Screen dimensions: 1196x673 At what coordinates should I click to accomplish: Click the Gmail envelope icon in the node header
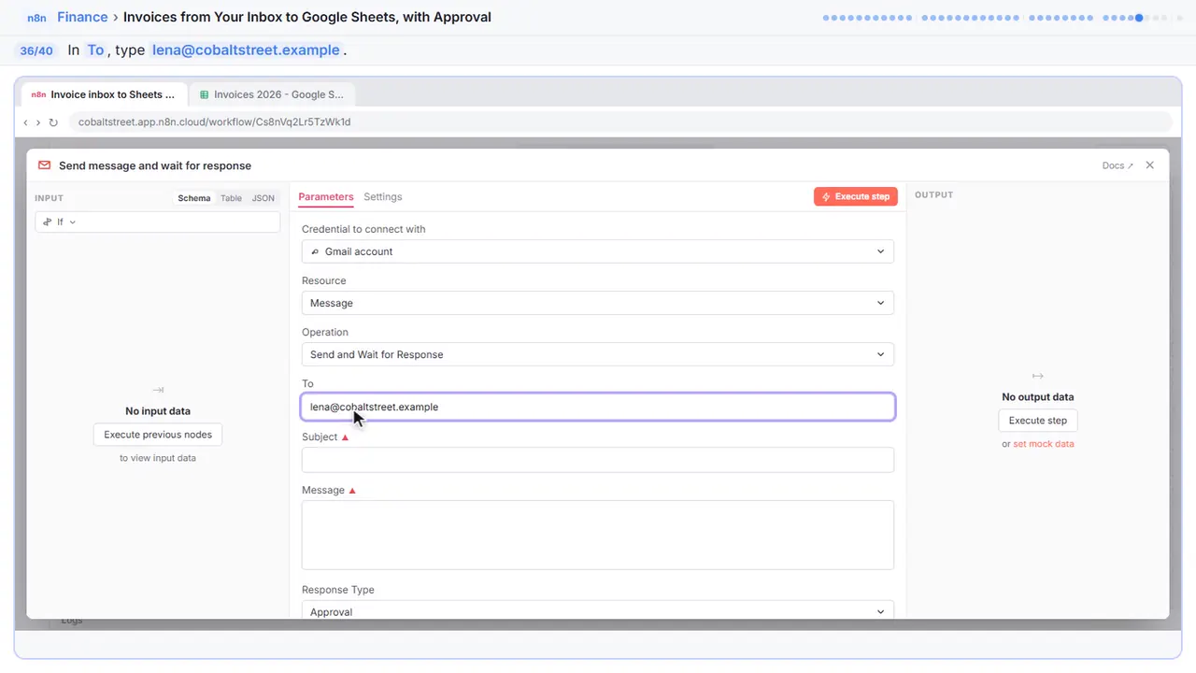(44, 165)
